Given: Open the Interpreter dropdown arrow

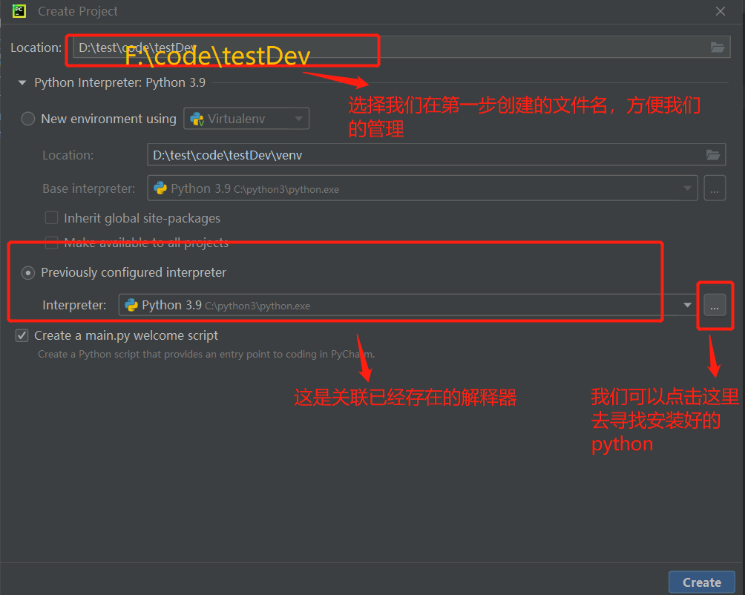Looking at the screenshot, I should tap(687, 306).
